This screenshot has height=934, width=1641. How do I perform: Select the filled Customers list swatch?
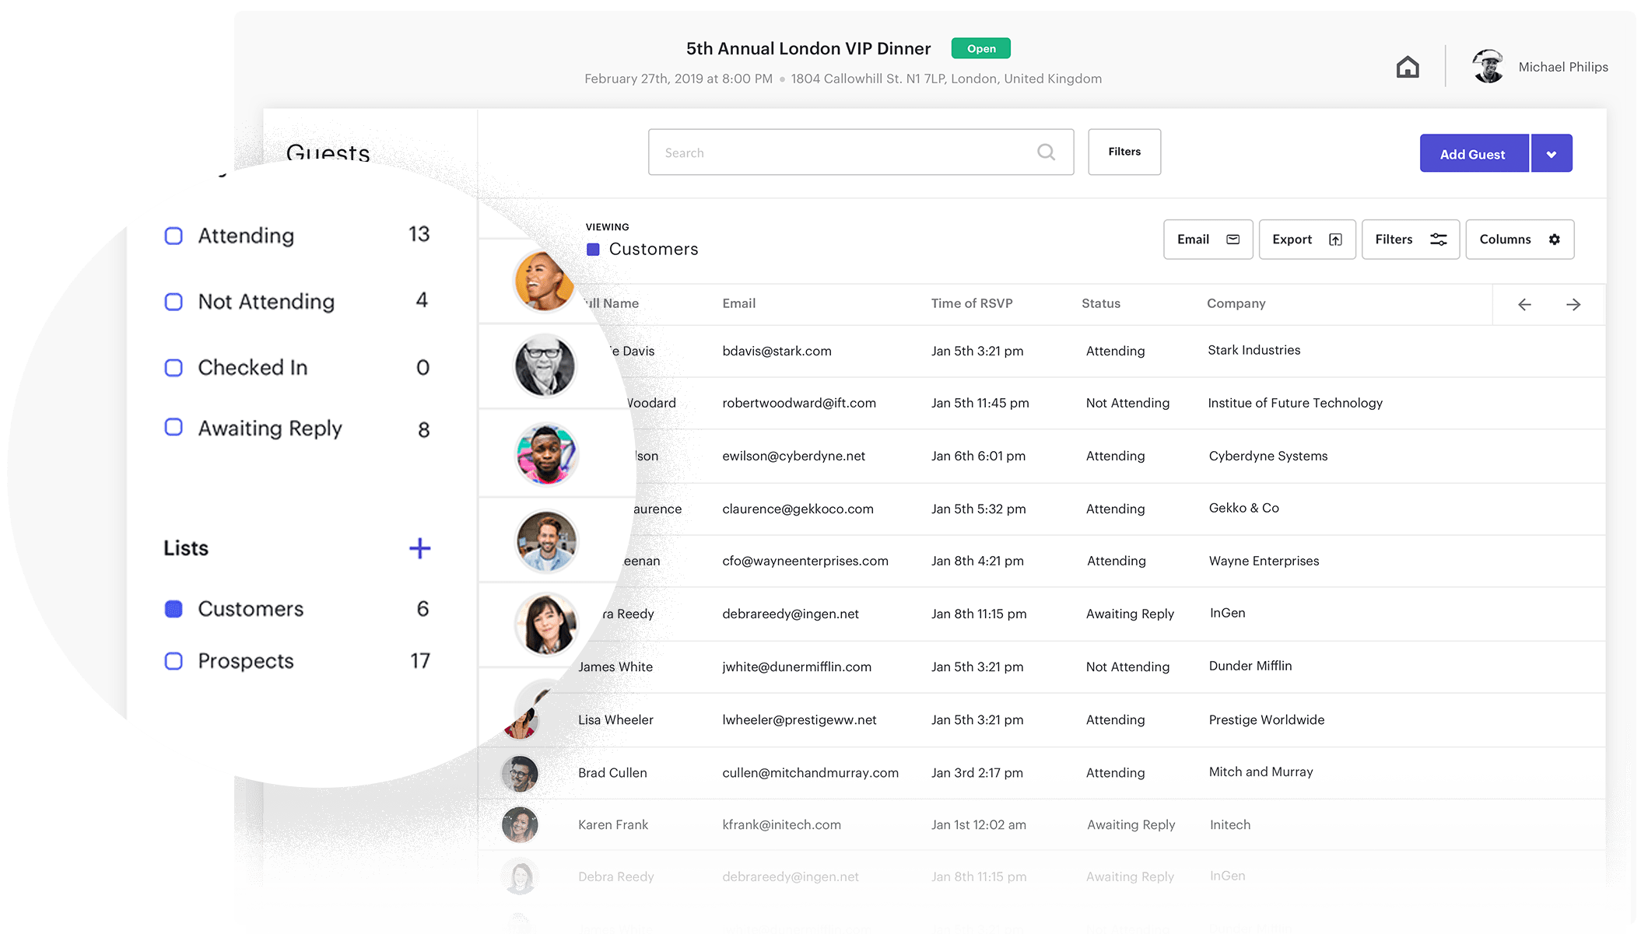point(174,609)
